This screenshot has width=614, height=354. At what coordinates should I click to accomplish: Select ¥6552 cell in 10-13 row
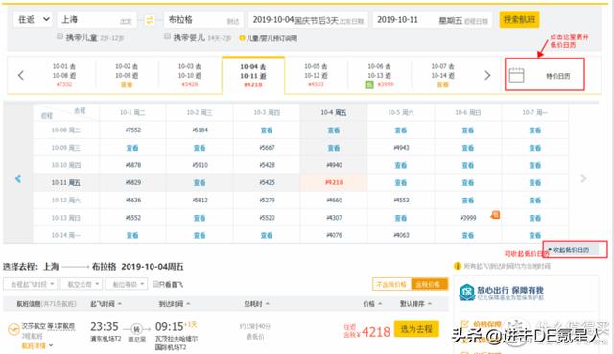(x=133, y=218)
